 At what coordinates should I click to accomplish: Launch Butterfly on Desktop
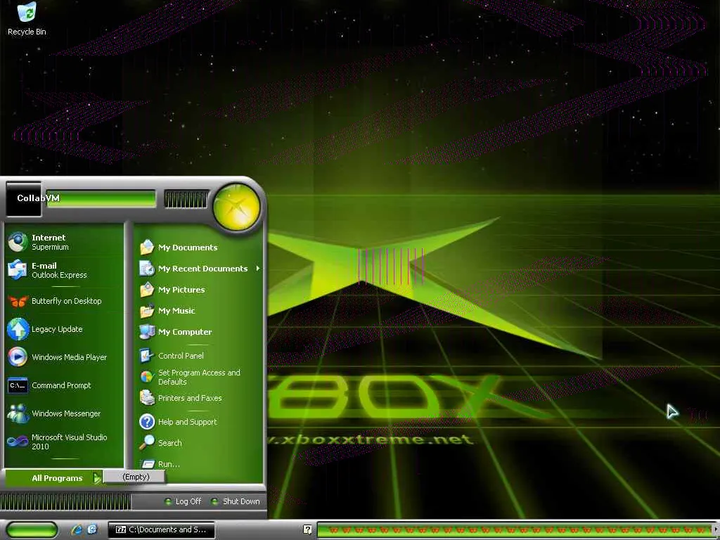click(x=64, y=301)
